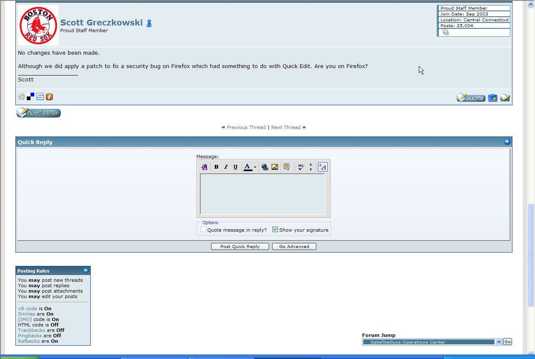
Task: Open the Trackbacks link
Action: (31, 330)
